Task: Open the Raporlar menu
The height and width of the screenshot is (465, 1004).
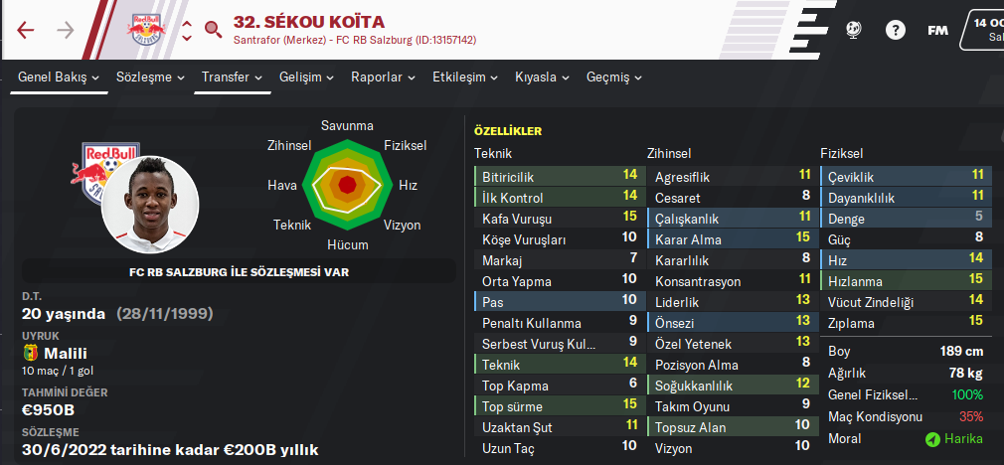Action: point(383,77)
